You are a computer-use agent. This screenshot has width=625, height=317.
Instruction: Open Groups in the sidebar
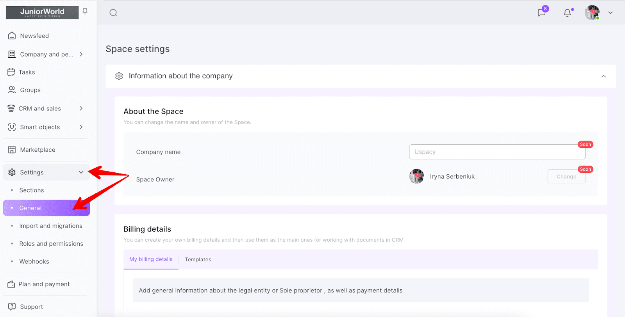tap(30, 90)
